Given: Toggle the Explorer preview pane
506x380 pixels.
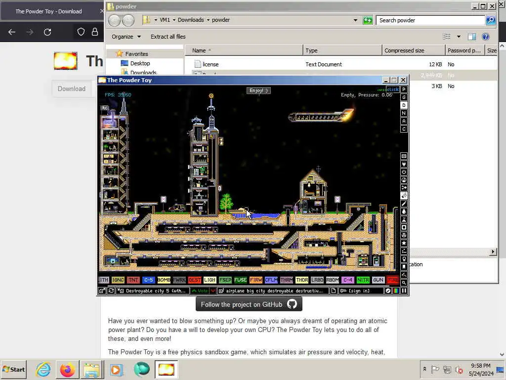Looking at the screenshot, I should (472, 37).
